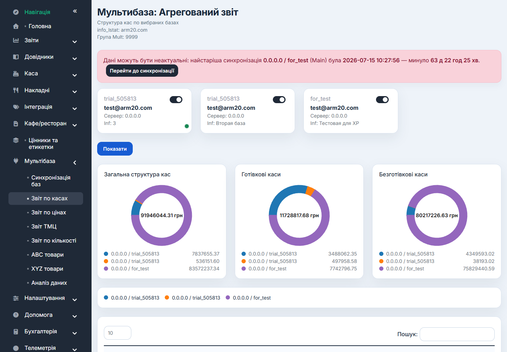The image size is (507, 352).
Task: Expand the Налаштування section arrow
Action: [x=75, y=300]
